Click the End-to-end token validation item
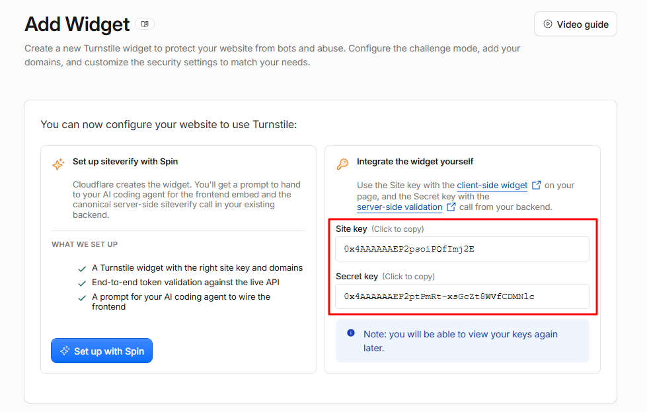647x412 pixels. (x=178, y=283)
